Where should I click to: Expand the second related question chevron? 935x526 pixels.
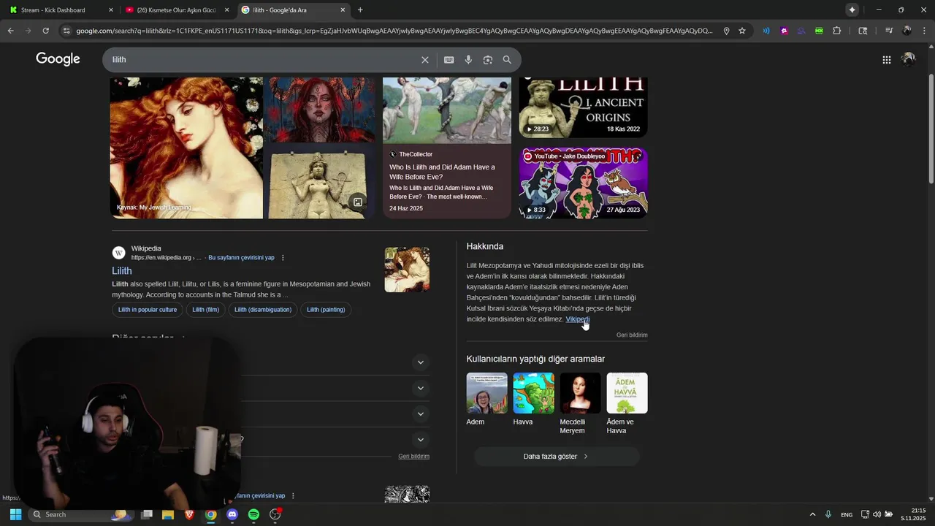pyautogui.click(x=420, y=388)
